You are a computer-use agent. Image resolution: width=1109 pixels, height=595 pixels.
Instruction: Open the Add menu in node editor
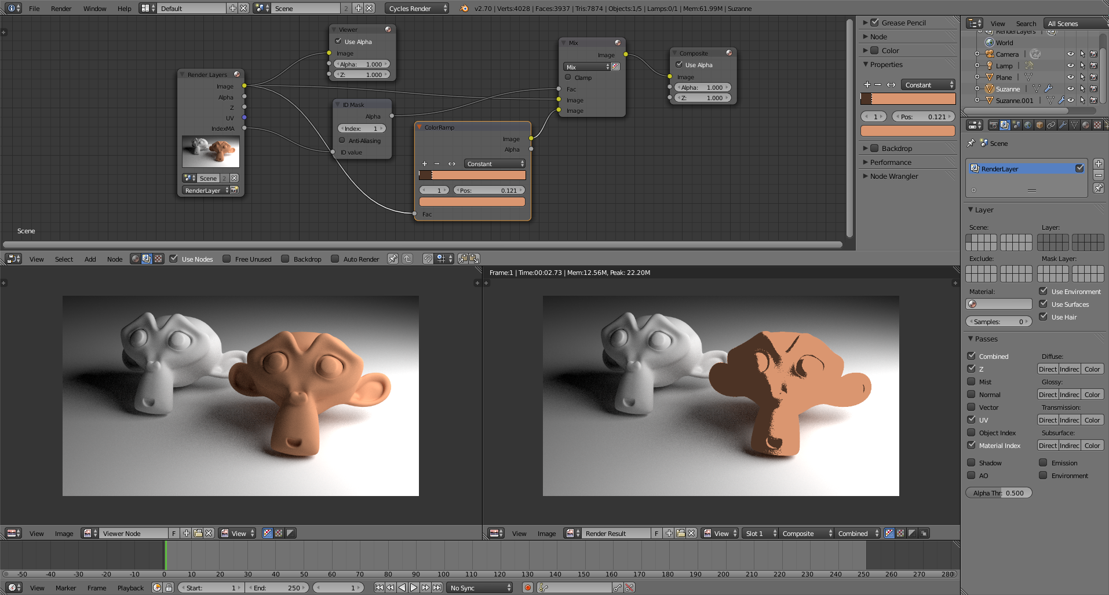pyautogui.click(x=90, y=259)
